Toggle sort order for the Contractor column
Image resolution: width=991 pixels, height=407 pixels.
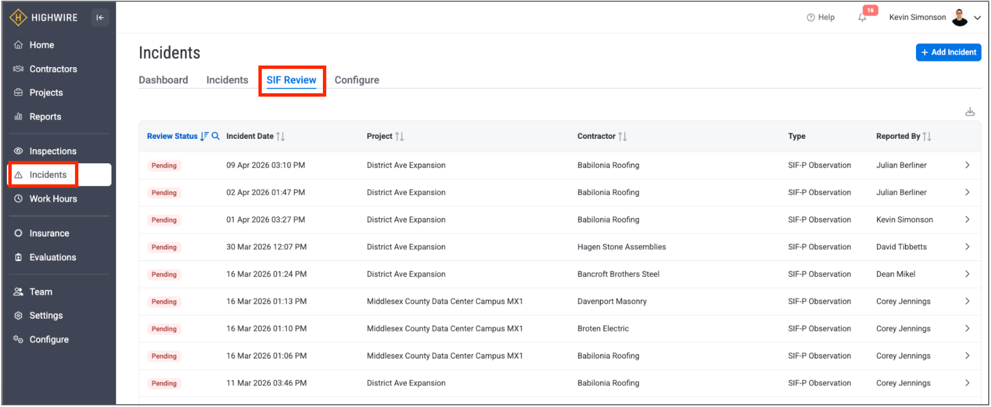click(x=622, y=137)
